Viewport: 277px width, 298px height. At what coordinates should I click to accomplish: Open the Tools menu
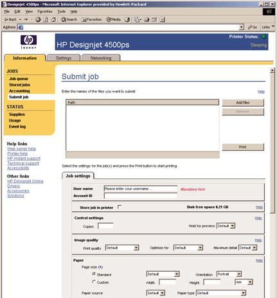pos(61,12)
